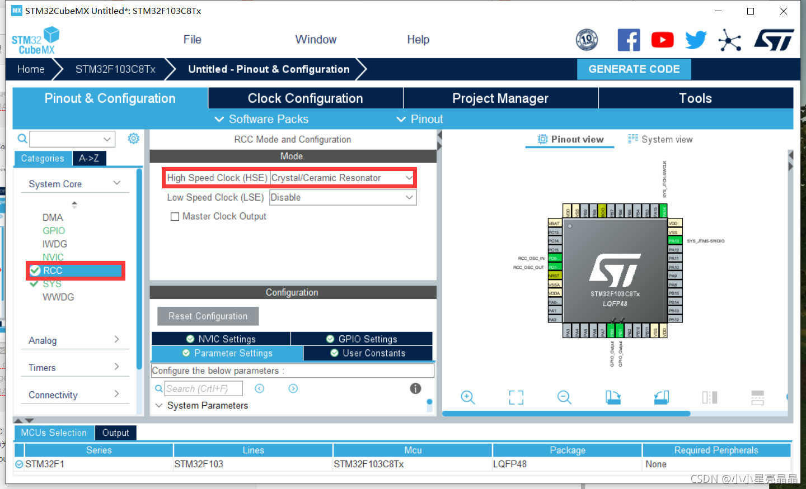This screenshot has height=489, width=806.
Task: Zoom in on the pinout view
Action: click(x=468, y=397)
